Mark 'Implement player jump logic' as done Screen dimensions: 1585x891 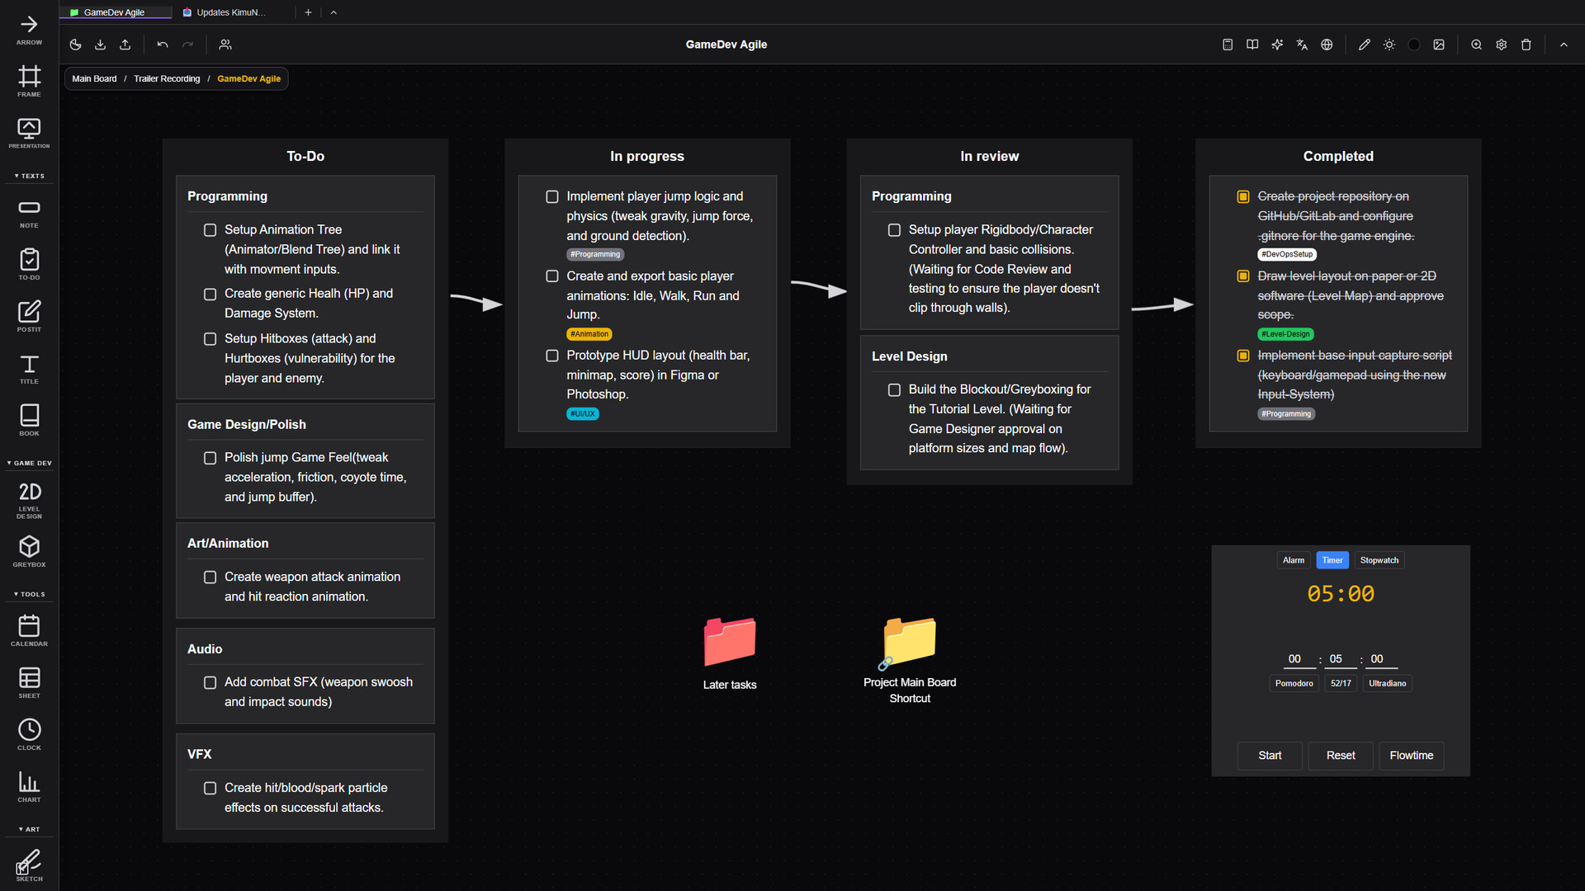(552, 196)
